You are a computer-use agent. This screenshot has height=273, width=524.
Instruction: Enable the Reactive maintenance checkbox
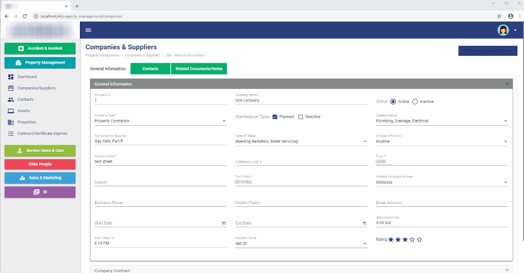tap(300, 116)
